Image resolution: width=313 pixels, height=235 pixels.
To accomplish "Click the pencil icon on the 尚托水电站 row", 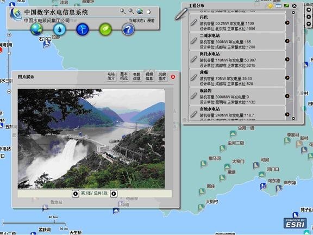I will coord(193,59).
